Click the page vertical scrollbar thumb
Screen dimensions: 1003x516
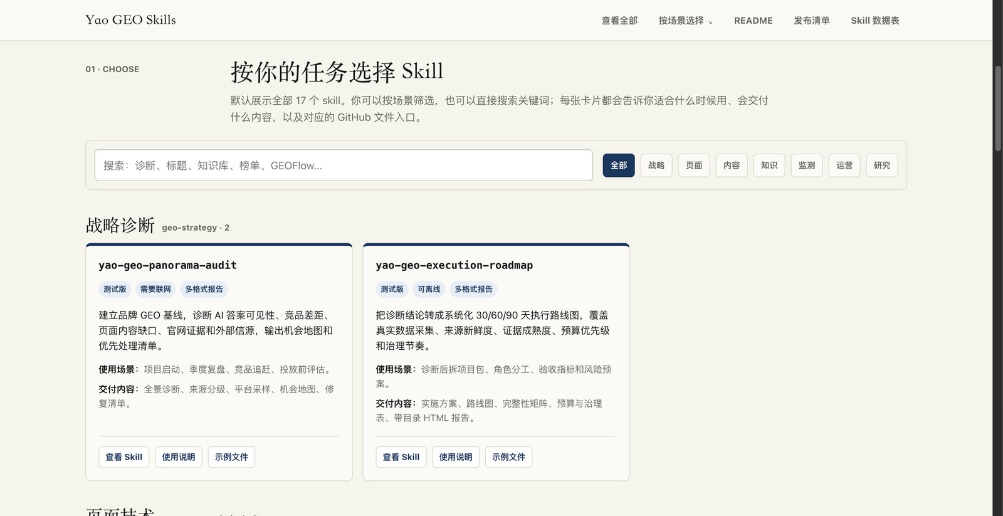tap(998, 108)
